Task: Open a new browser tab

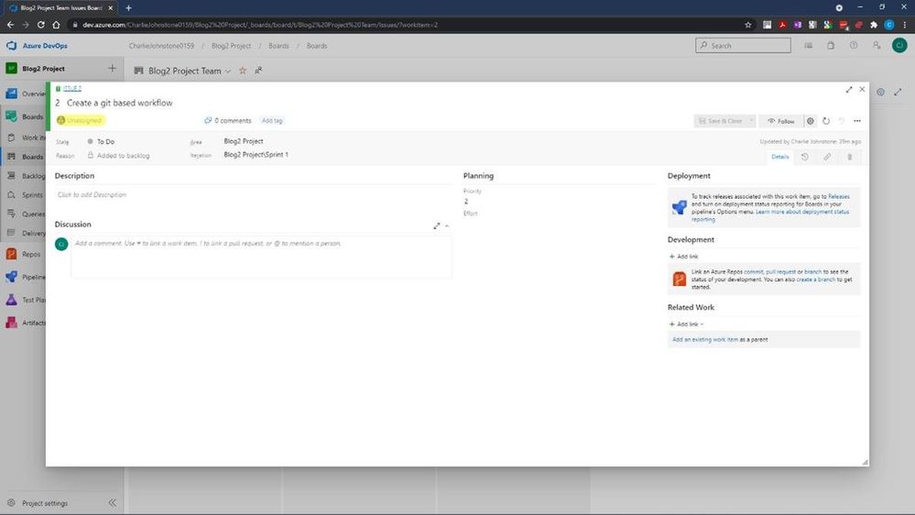Action: point(128,7)
